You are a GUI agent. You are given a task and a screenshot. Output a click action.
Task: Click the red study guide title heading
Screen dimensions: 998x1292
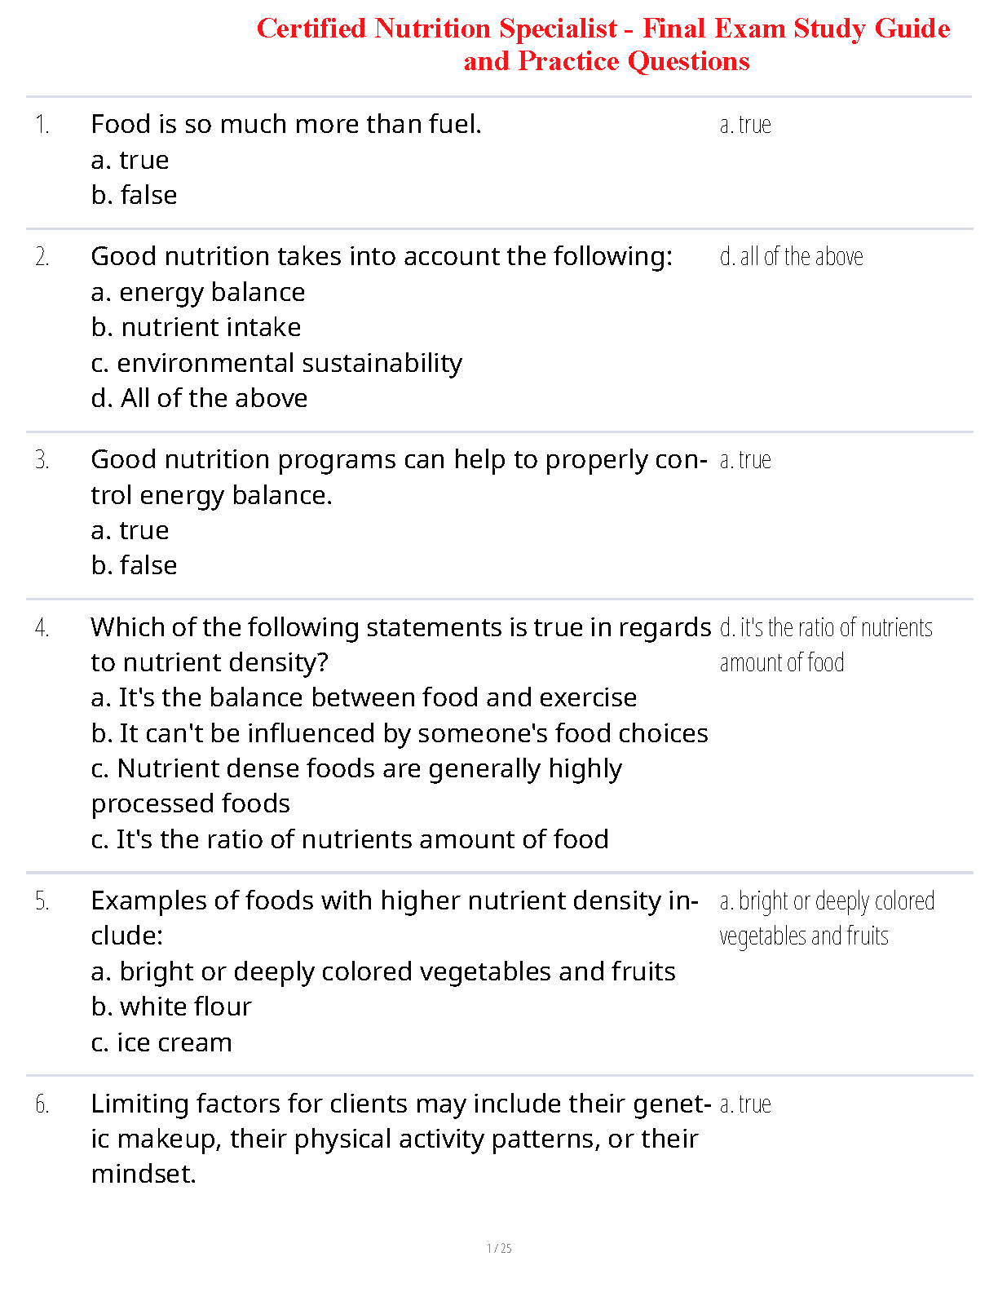[603, 45]
